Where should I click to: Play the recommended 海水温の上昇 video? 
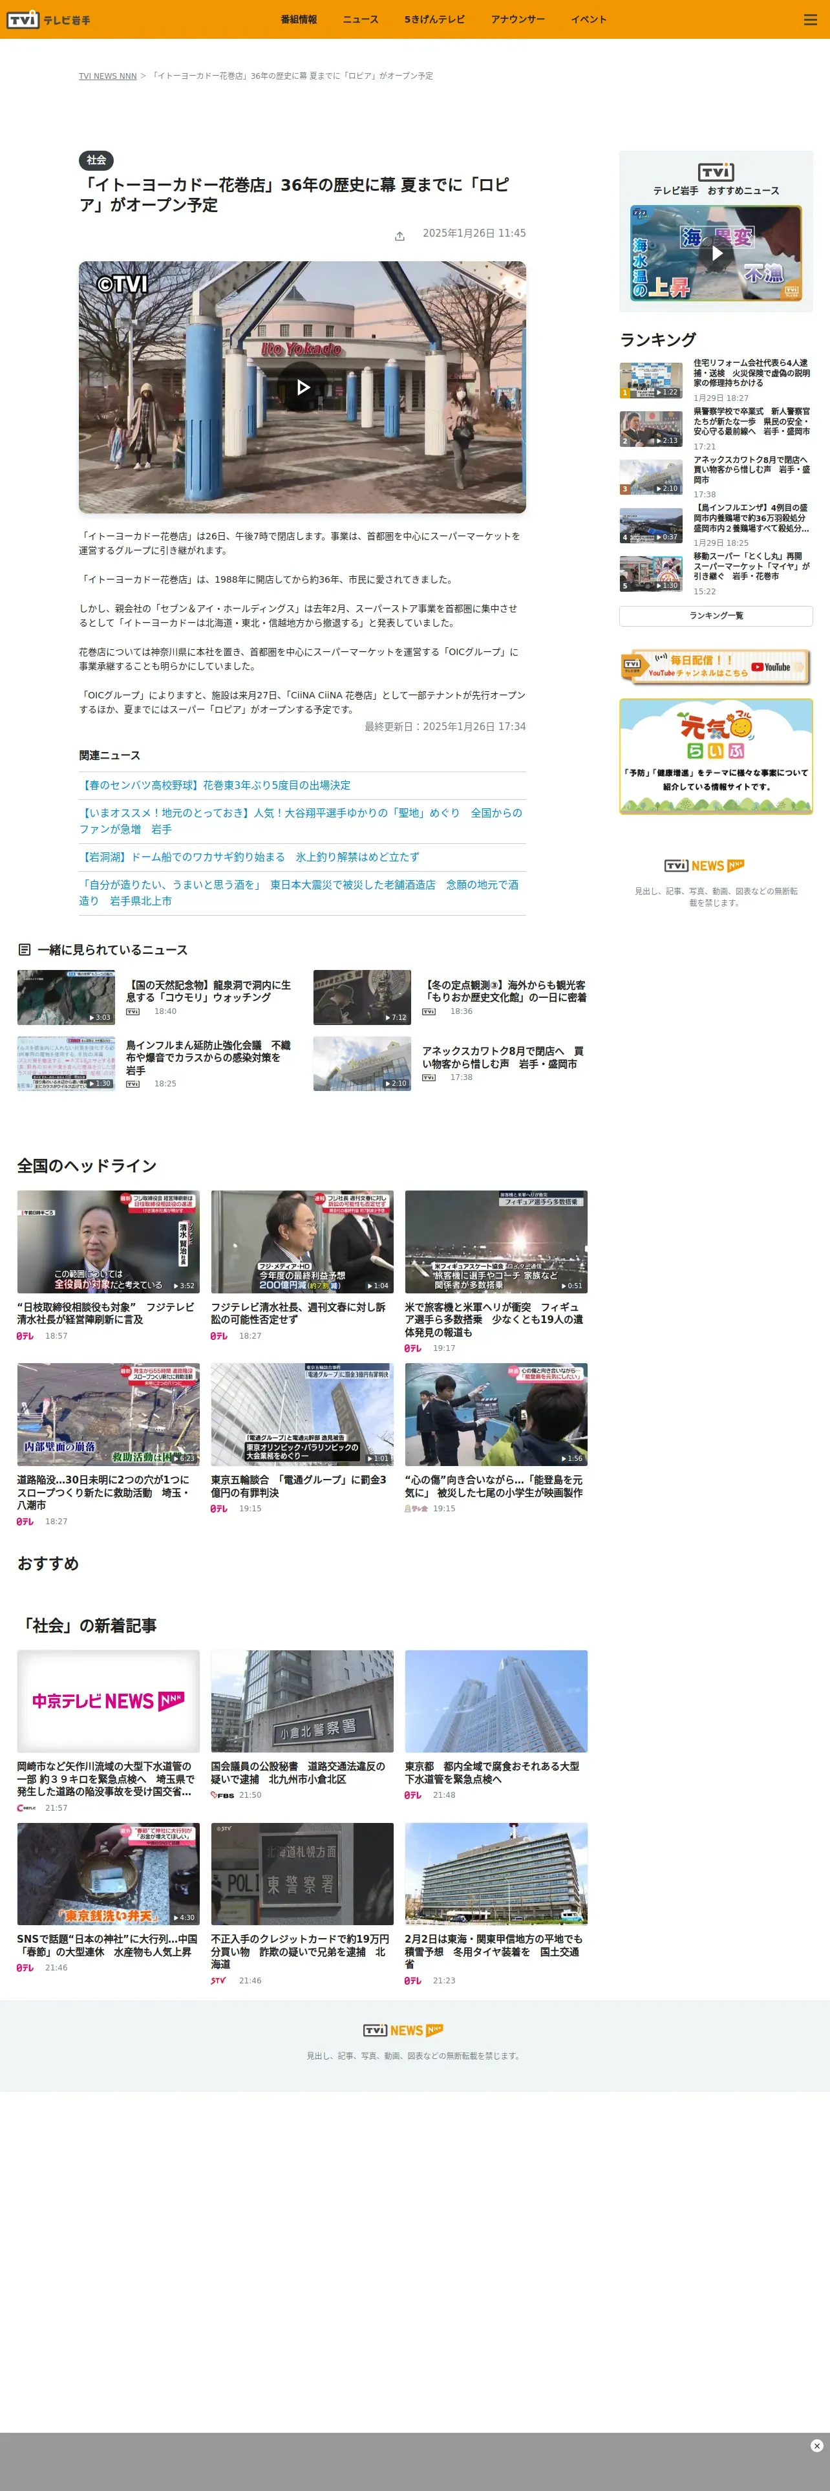[716, 253]
